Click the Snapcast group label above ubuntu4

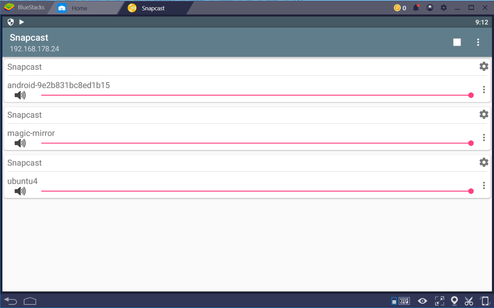(x=24, y=163)
